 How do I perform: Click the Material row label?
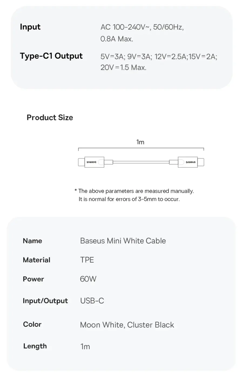tap(36, 260)
